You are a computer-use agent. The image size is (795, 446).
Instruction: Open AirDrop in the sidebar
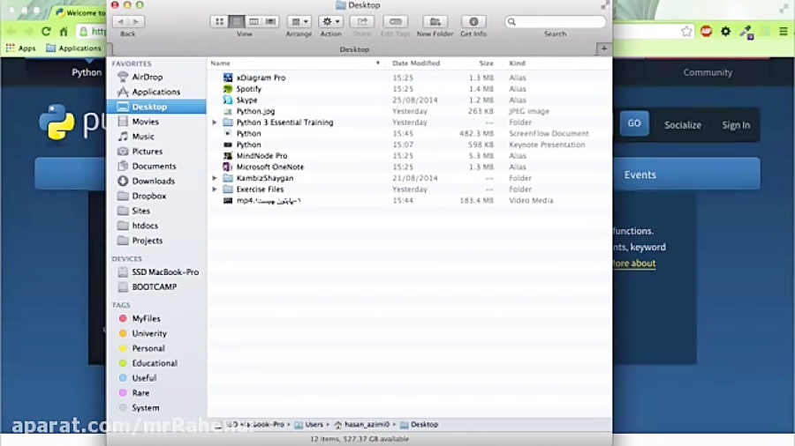point(147,78)
